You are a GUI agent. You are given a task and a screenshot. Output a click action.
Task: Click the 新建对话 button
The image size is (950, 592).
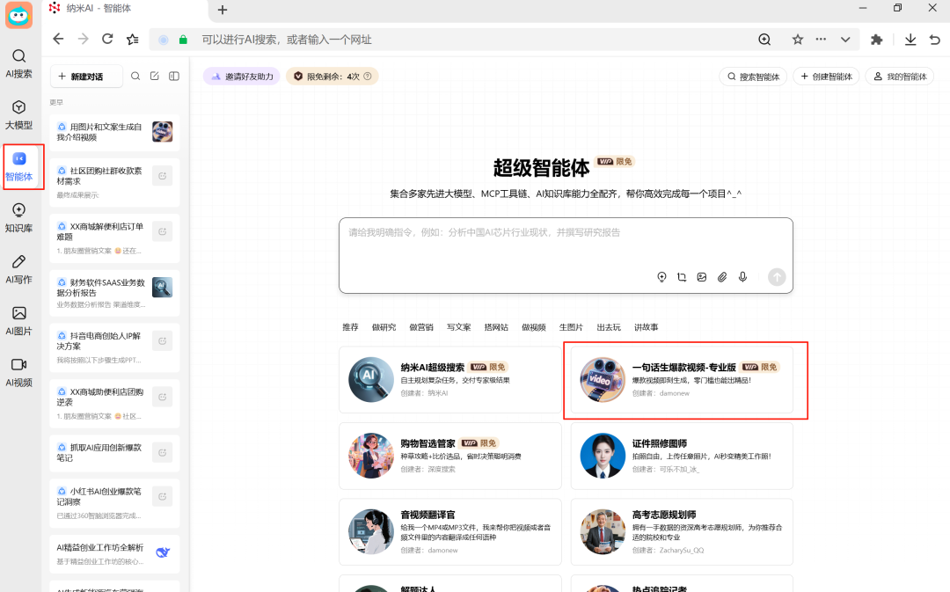point(86,77)
